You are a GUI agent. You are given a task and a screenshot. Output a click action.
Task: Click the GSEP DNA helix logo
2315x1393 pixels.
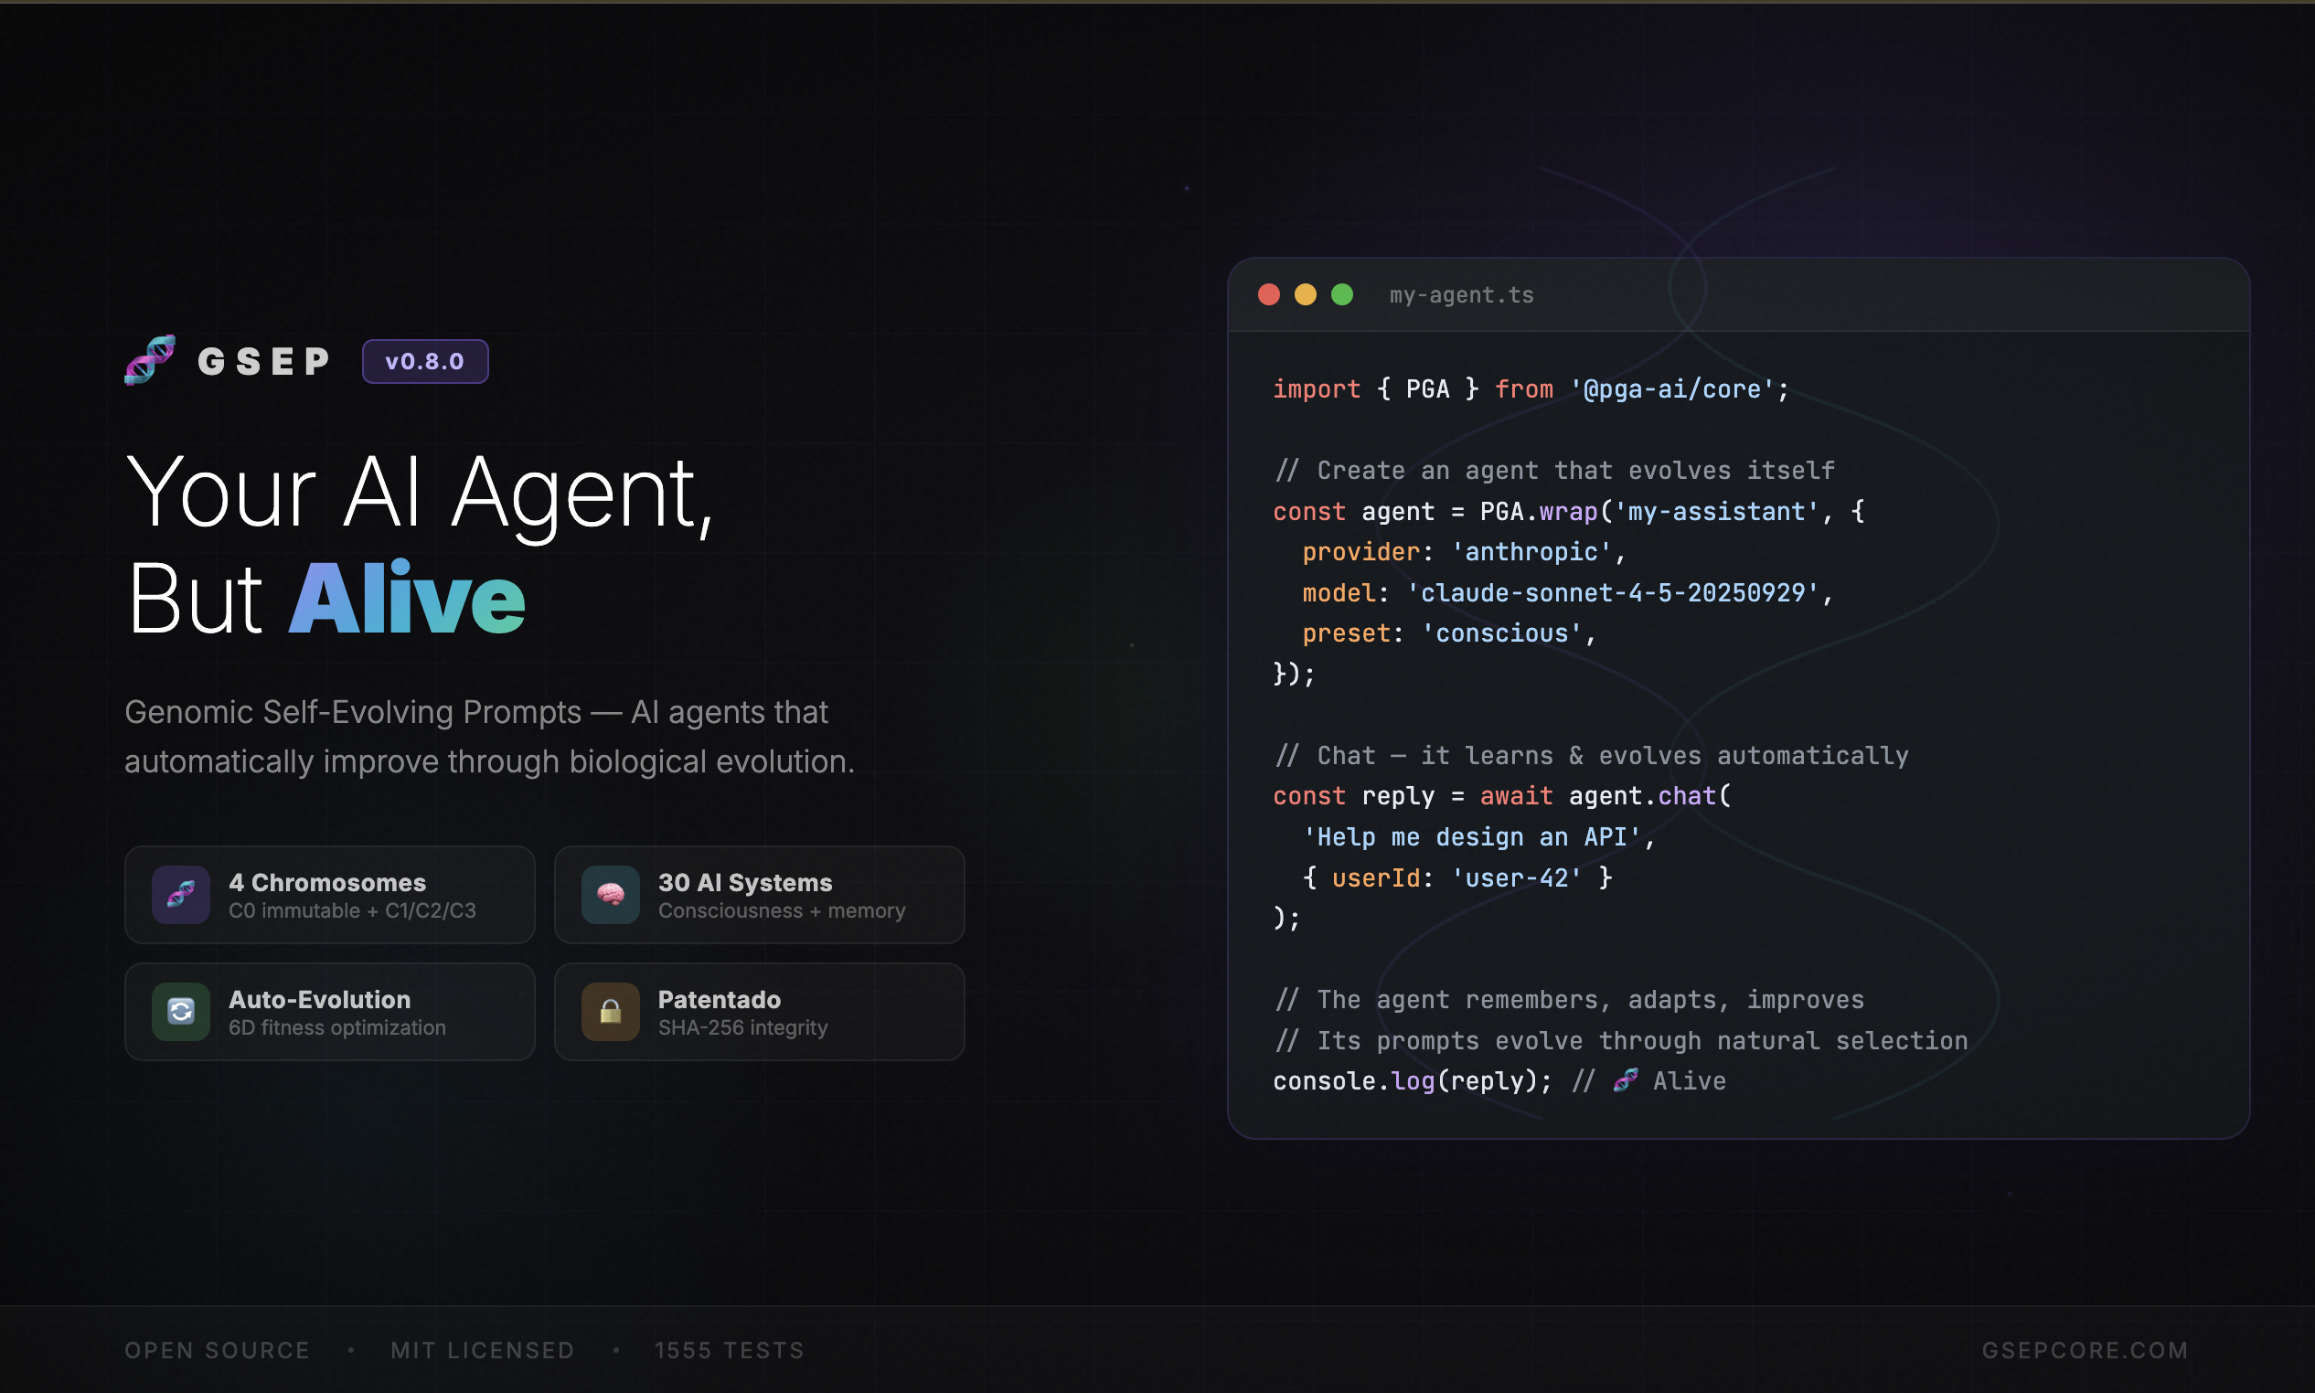click(149, 360)
